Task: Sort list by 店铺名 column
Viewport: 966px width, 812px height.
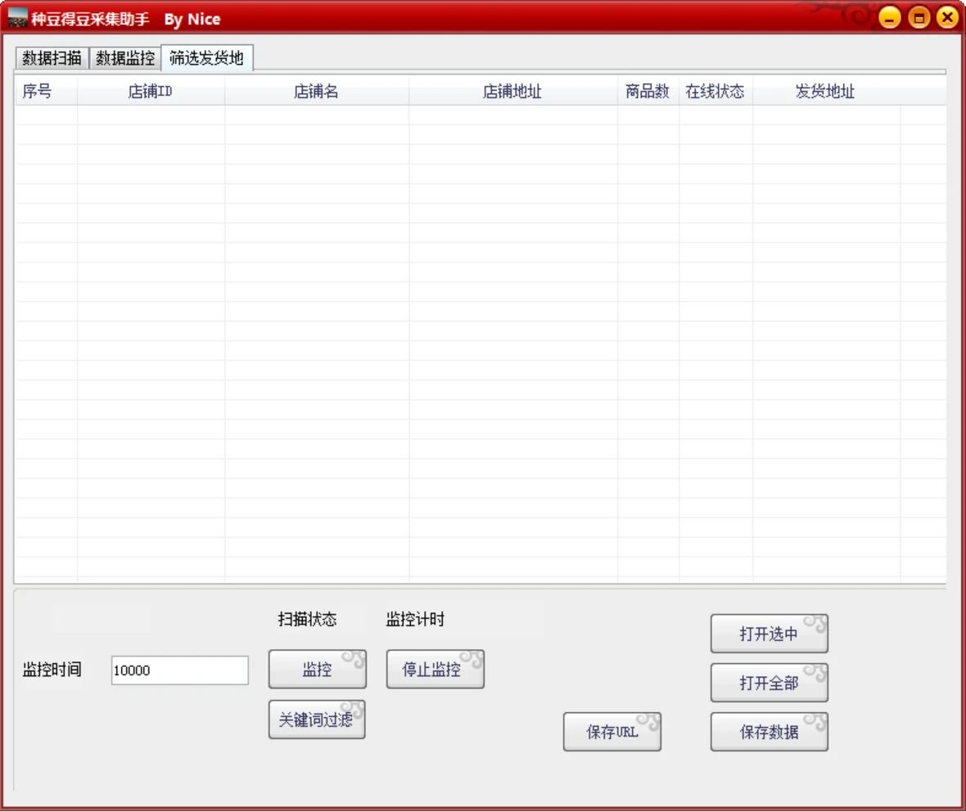Action: click(317, 91)
